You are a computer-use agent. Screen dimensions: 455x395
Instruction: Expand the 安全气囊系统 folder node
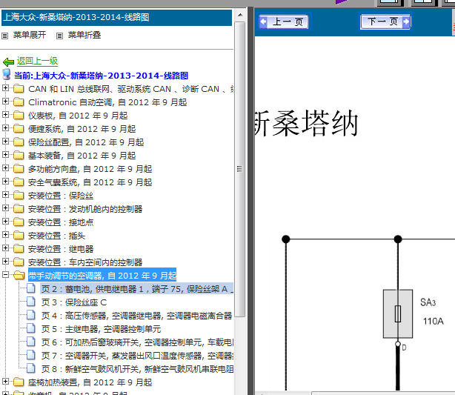click(5, 181)
